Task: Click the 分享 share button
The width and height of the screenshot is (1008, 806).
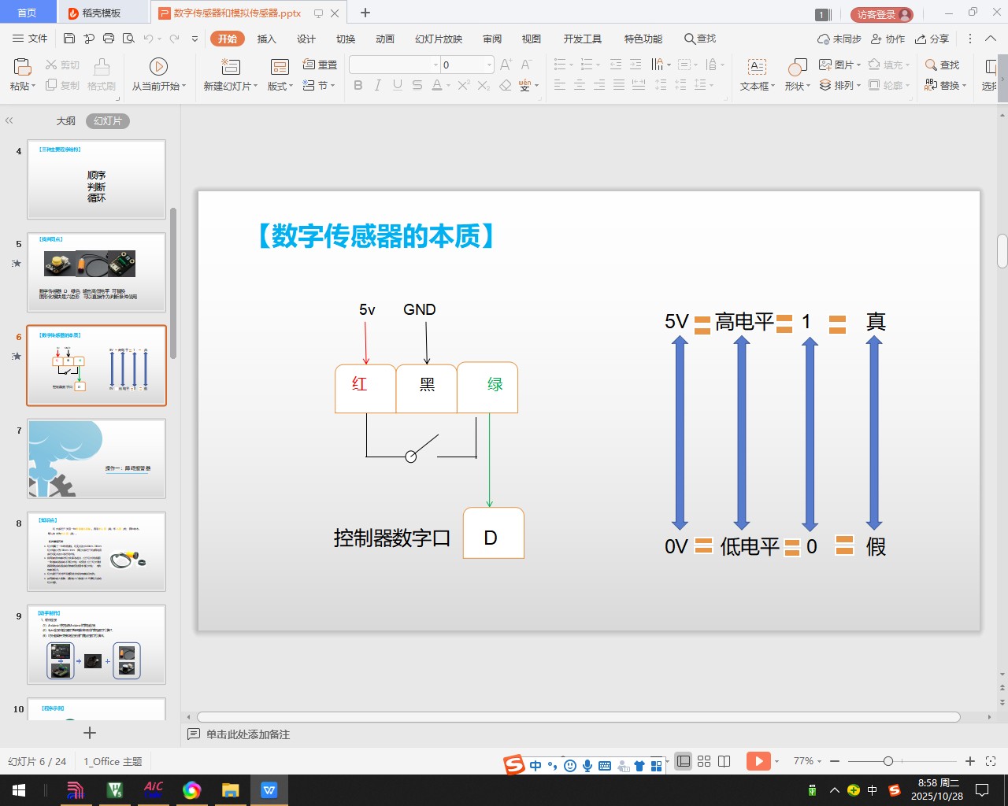Action: [932, 39]
